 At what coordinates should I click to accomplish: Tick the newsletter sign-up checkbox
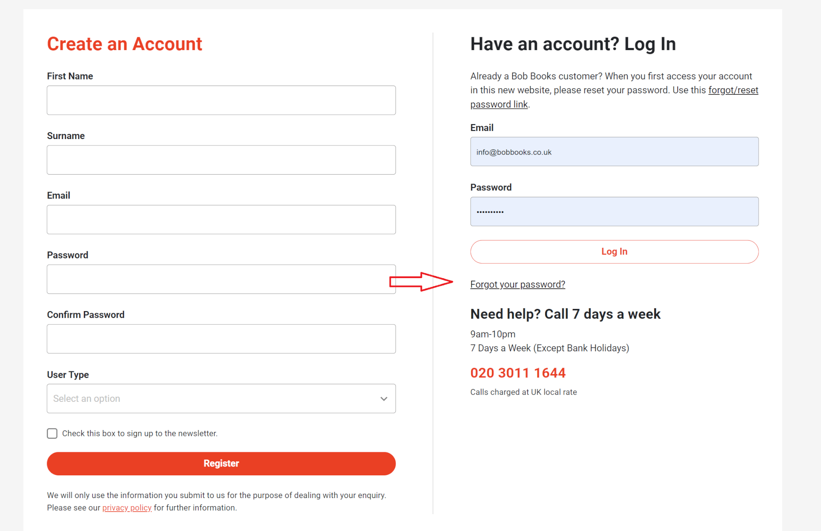pos(52,433)
